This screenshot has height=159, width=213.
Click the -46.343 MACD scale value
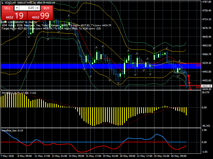pyautogui.click(x=206, y=126)
